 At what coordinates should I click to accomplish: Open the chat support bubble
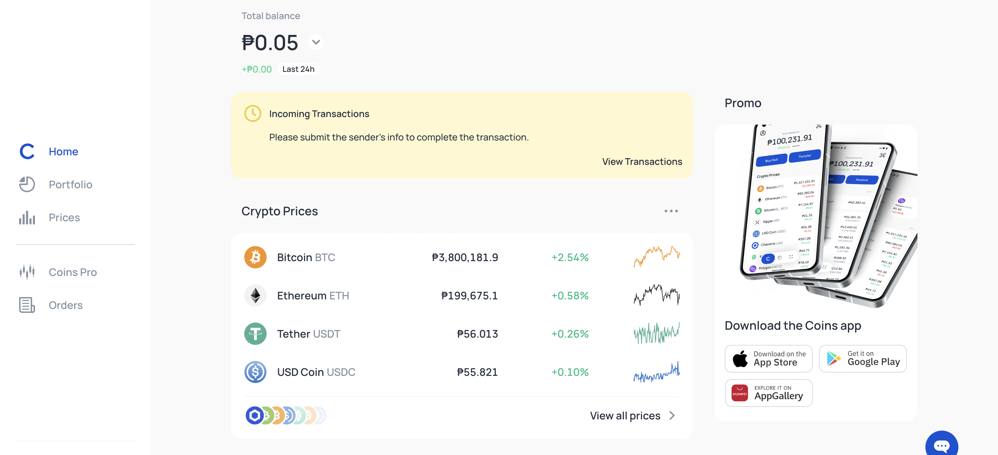coord(942,445)
